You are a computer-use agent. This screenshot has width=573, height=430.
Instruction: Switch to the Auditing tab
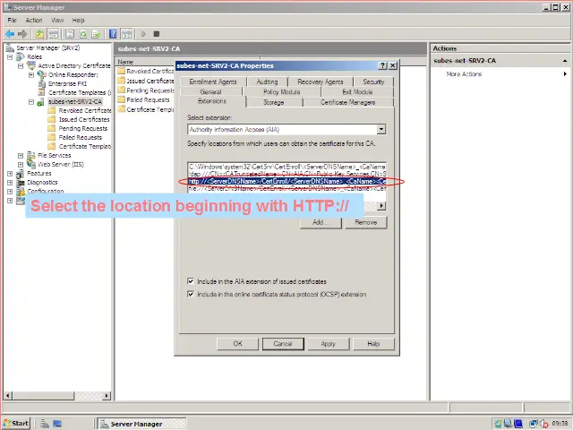pyautogui.click(x=267, y=82)
